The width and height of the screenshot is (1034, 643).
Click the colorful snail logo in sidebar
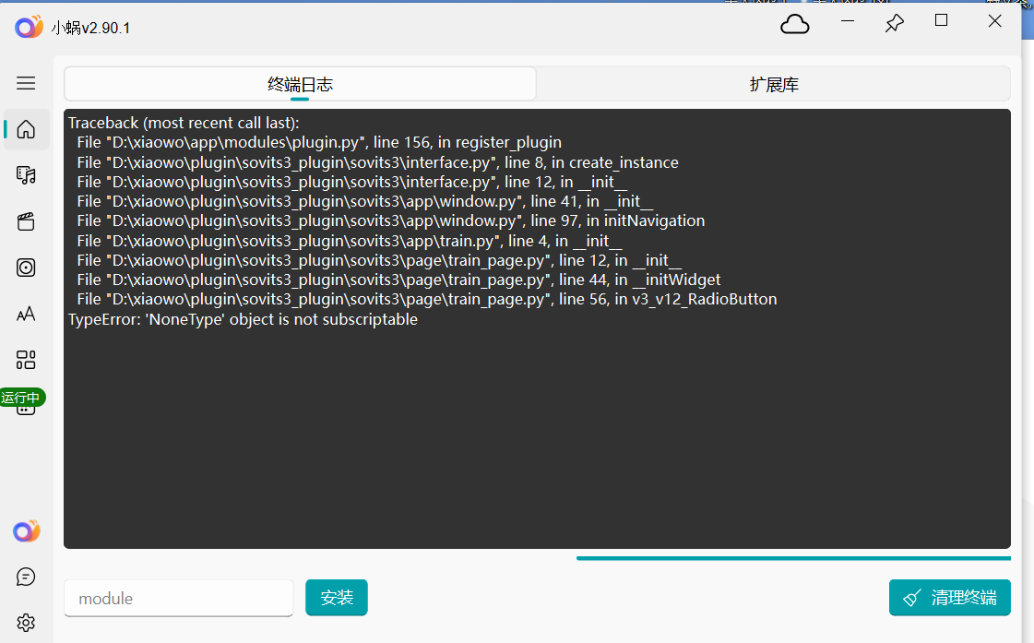tap(27, 530)
